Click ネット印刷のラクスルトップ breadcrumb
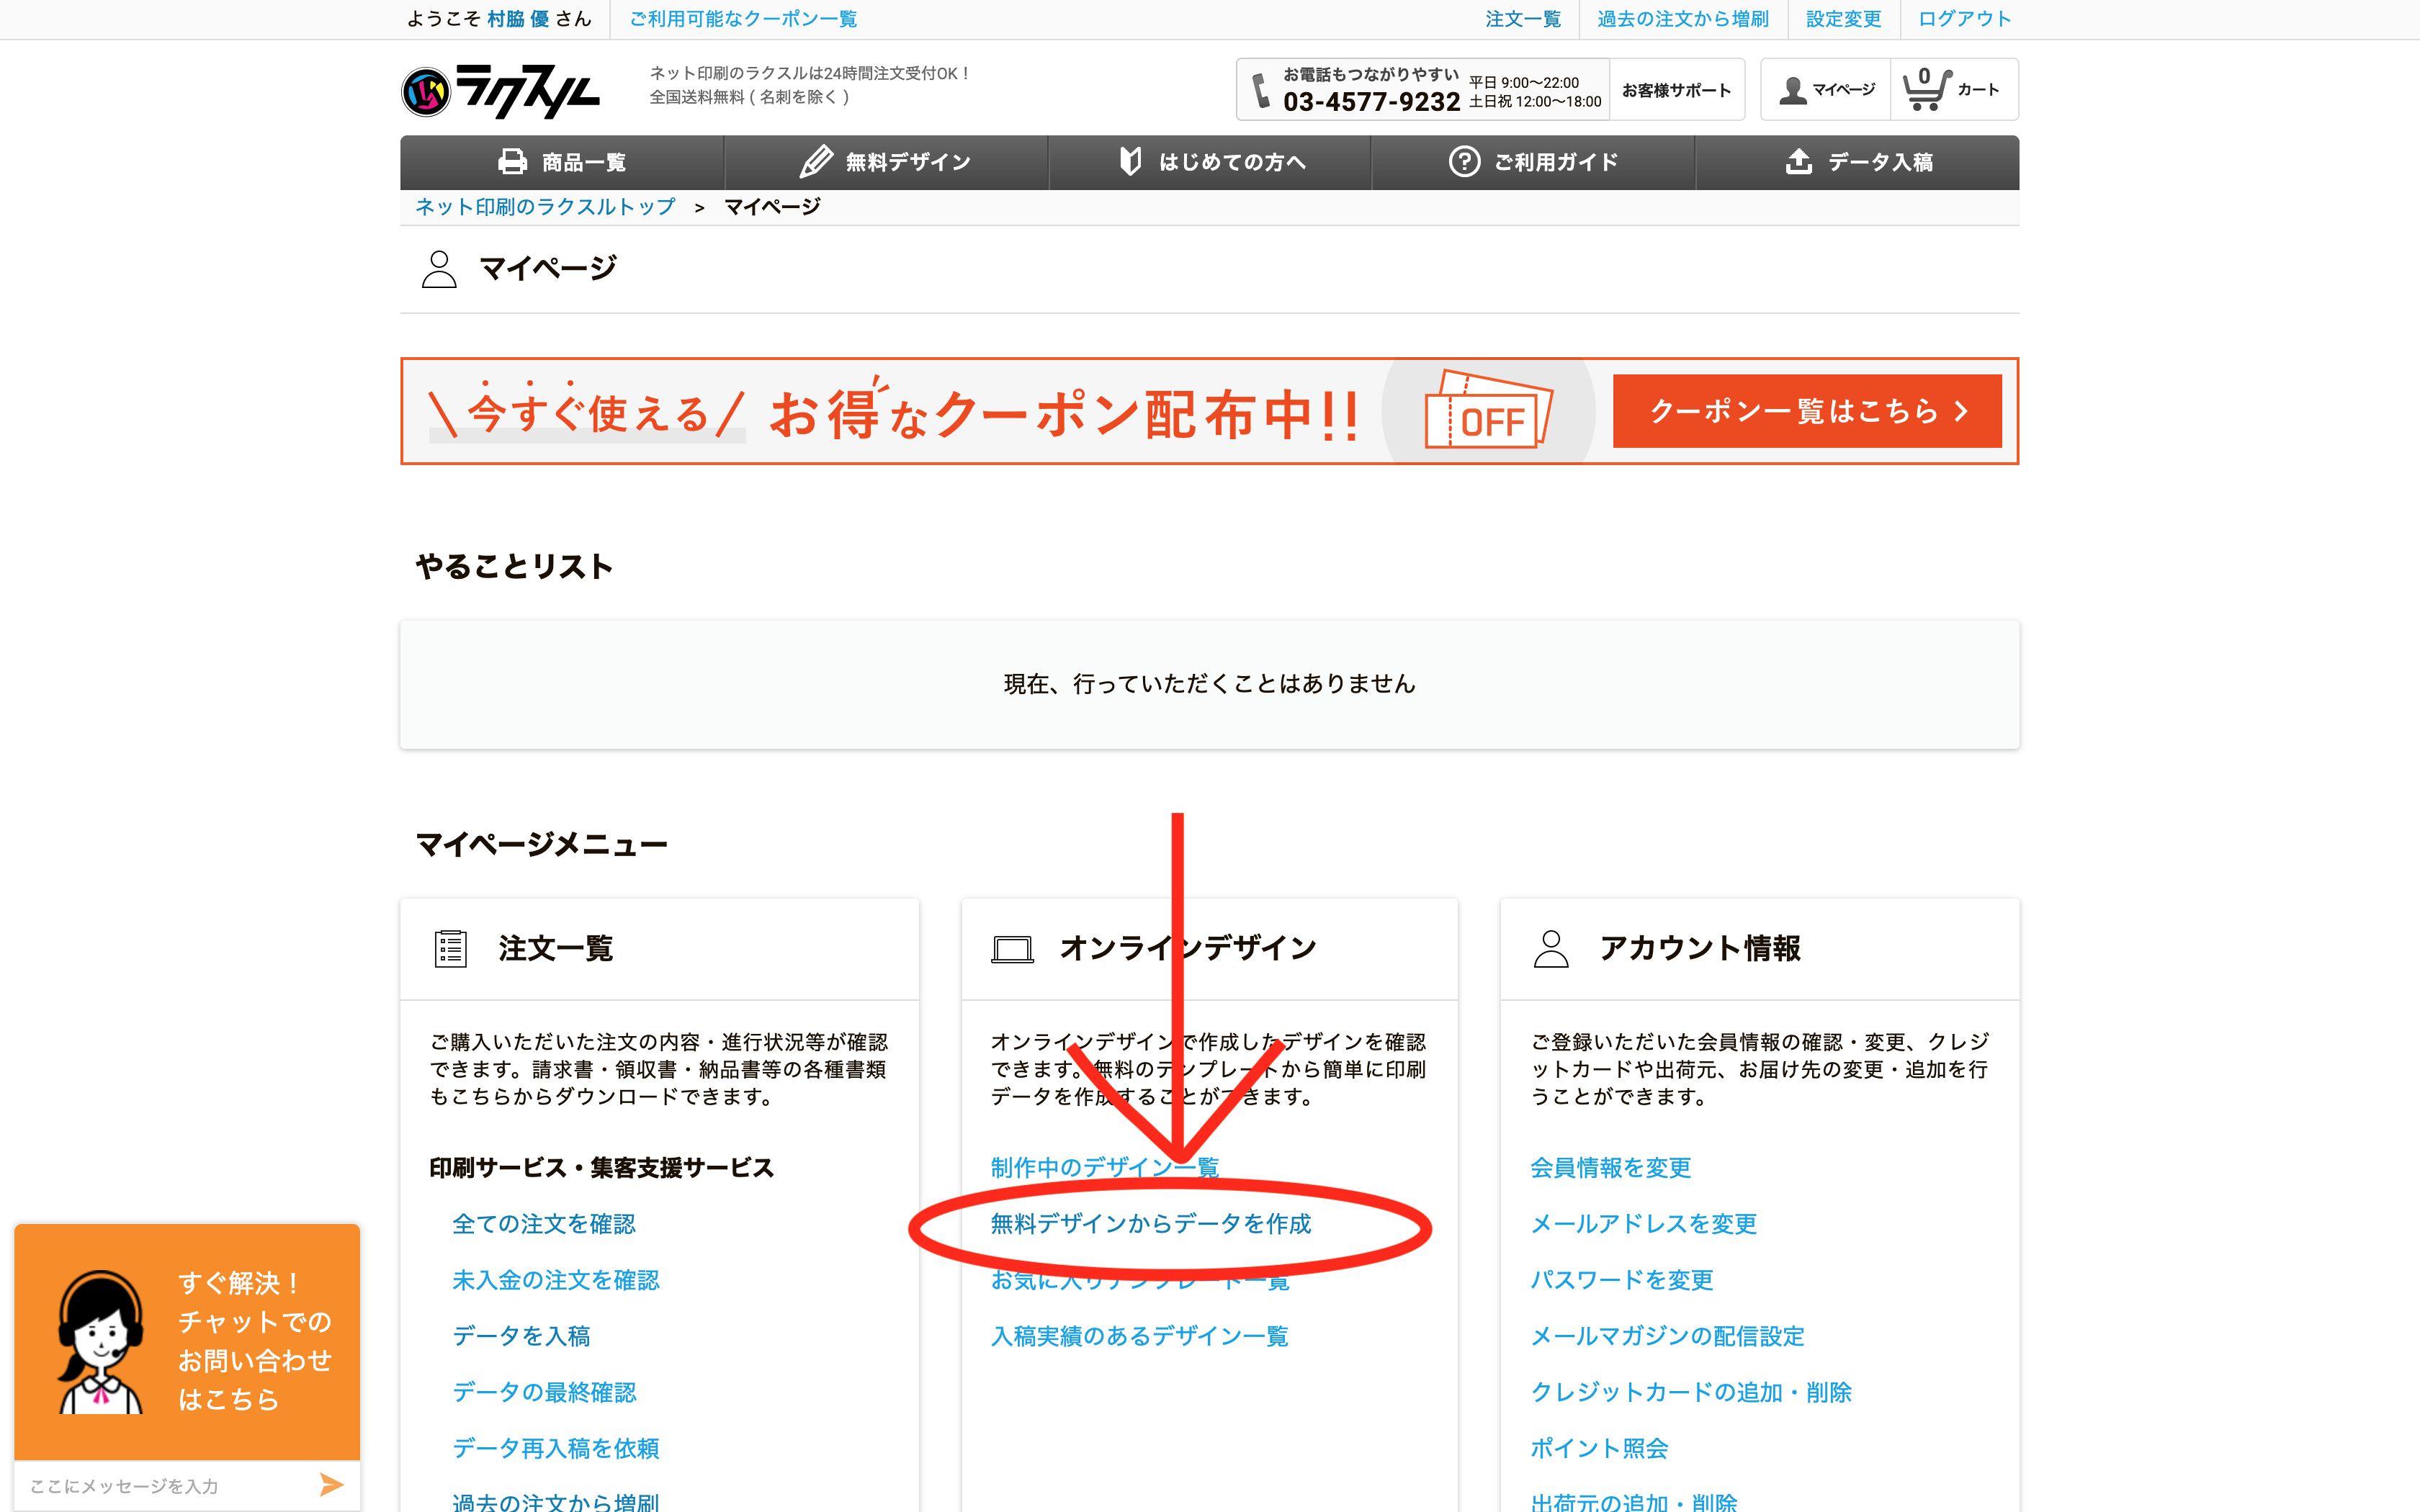Image resolution: width=2420 pixels, height=1512 pixels. click(x=545, y=207)
